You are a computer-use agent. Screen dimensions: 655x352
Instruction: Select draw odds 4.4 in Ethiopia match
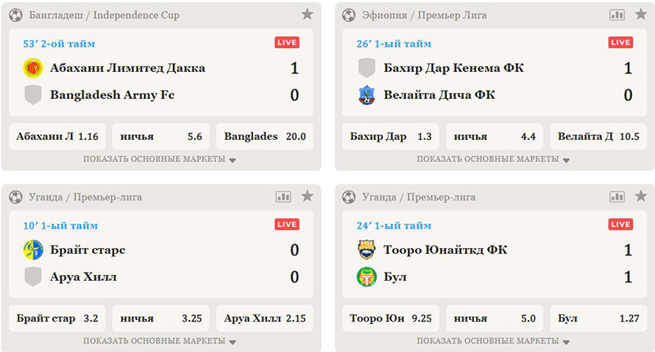tap(493, 137)
